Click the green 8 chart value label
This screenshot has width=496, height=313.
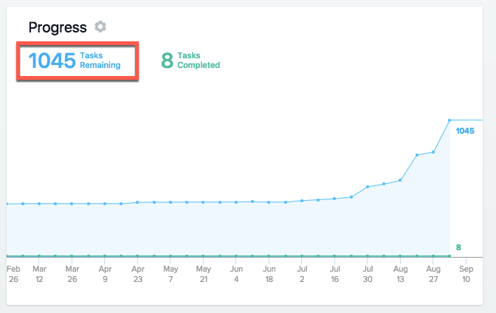pyautogui.click(x=458, y=247)
